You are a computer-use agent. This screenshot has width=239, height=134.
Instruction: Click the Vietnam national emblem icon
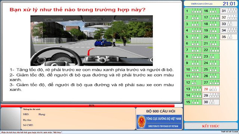click(x=142, y=122)
